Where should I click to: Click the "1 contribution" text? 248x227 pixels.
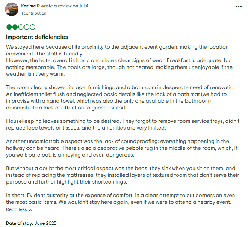(34, 13)
